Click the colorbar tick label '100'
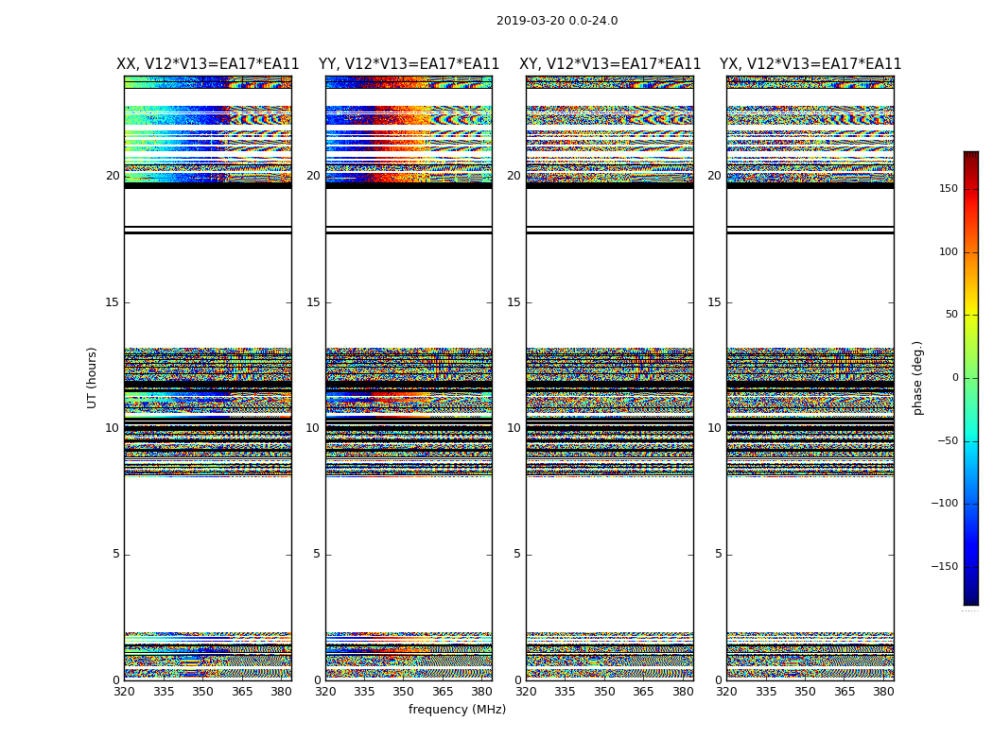The image size is (993, 756). point(949,251)
